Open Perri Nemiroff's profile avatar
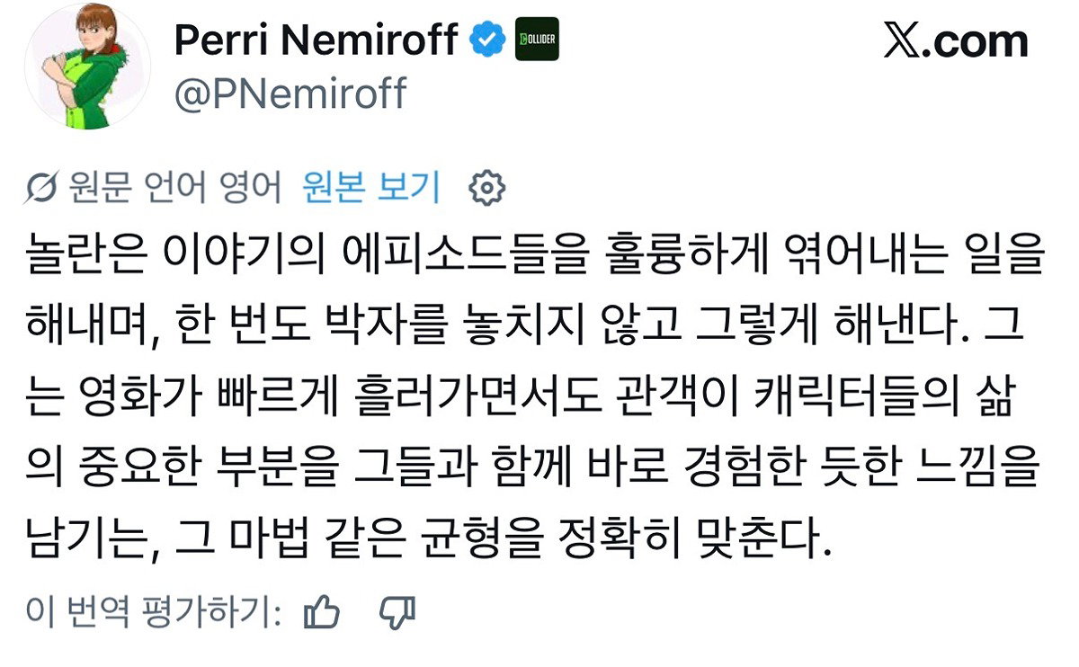This screenshot has height=667, width=1079. [x=87, y=67]
